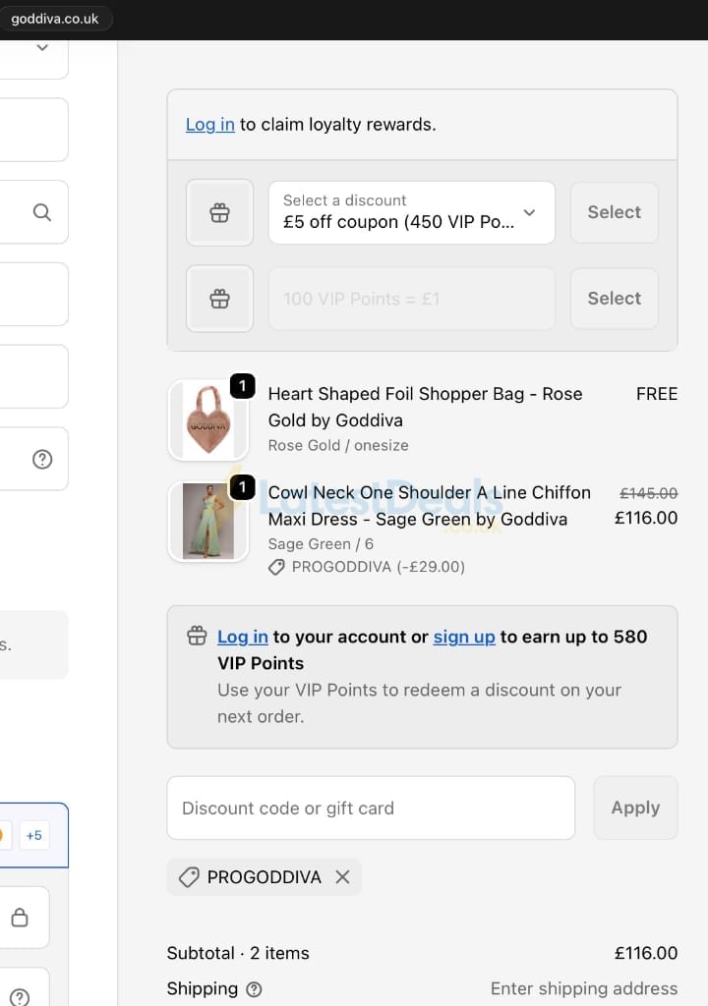Click the Sage Green / 6 variant text
Image resolution: width=708 pixels, height=1006 pixels.
(321, 544)
